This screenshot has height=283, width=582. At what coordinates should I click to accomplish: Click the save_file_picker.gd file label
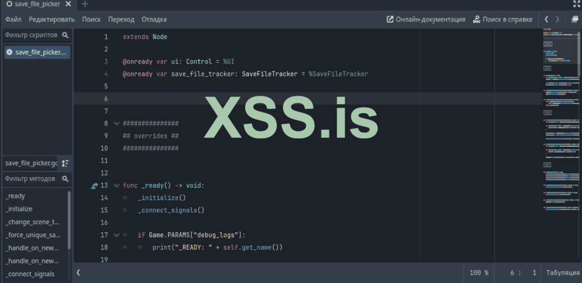pyautogui.click(x=30, y=163)
